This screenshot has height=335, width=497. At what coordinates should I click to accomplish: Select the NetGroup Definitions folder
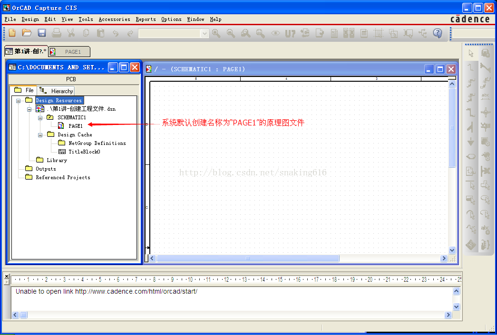(x=97, y=143)
